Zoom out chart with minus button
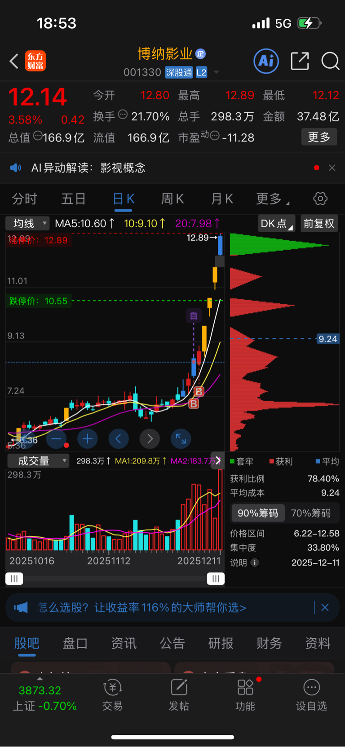The height and width of the screenshot is (747, 345). [56, 439]
